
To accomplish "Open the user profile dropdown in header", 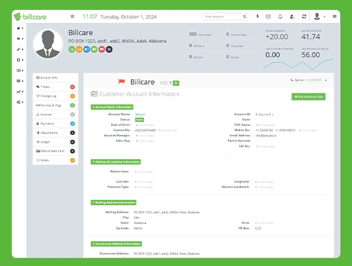I will pyautogui.click(x=319, y=17).
